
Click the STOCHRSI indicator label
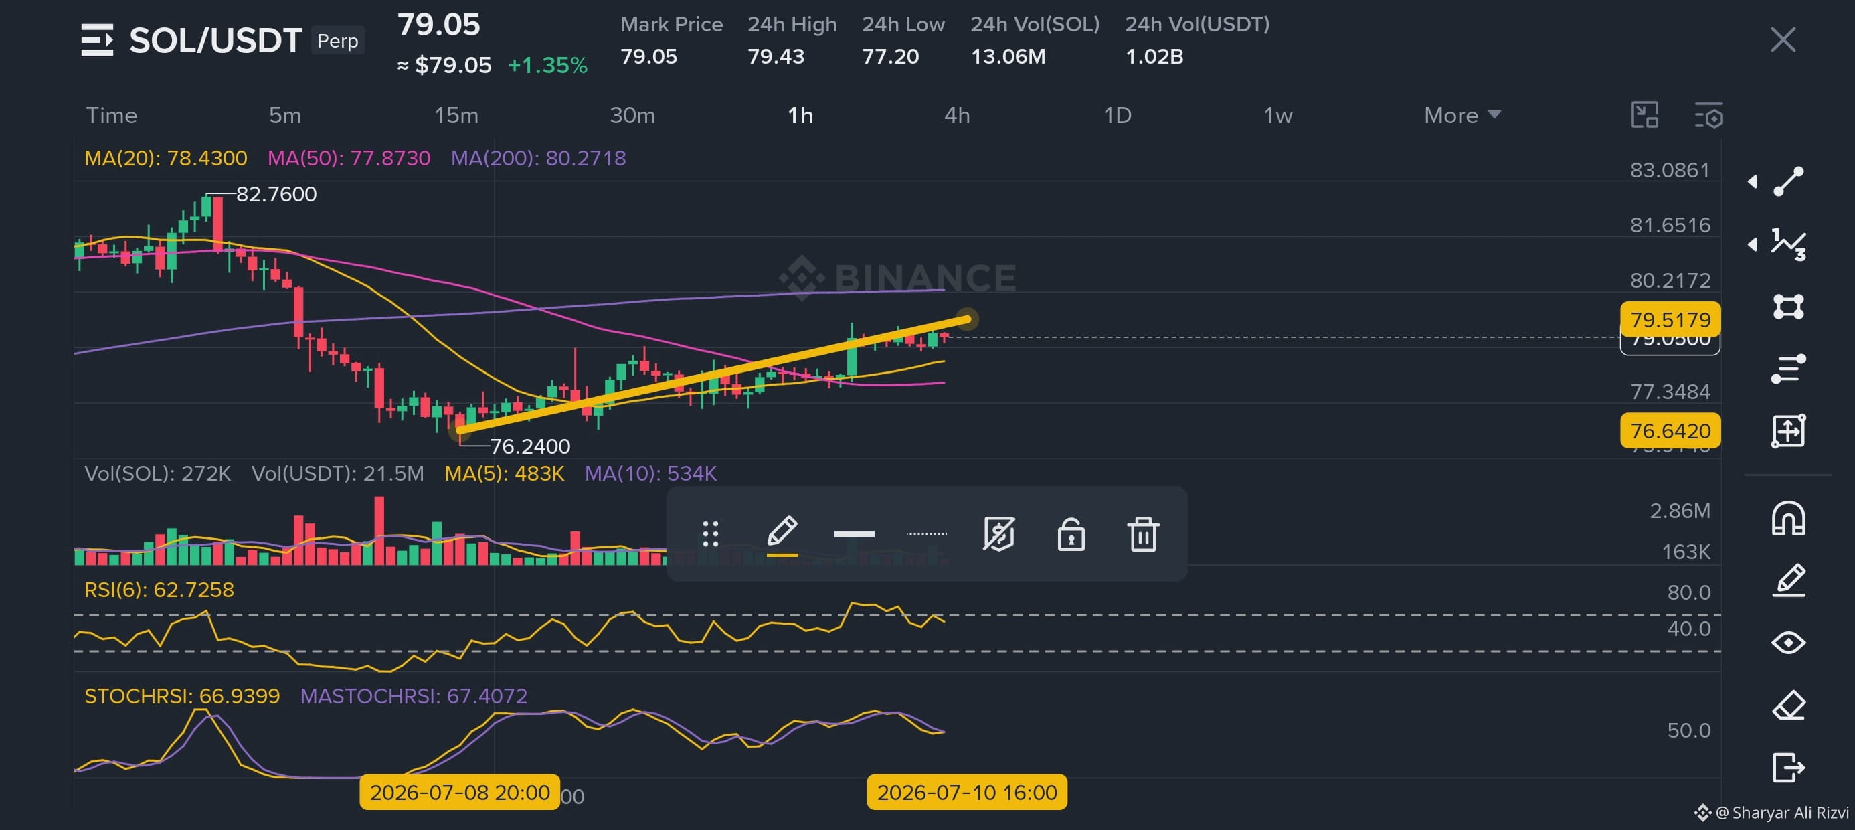[x=182, y=696]
